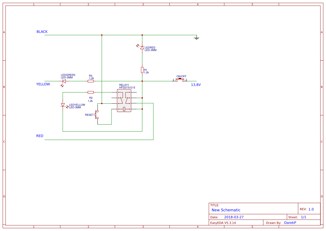Select resistor R2 1,2k
The image size is (326, 231).
[x=91, y=92]
